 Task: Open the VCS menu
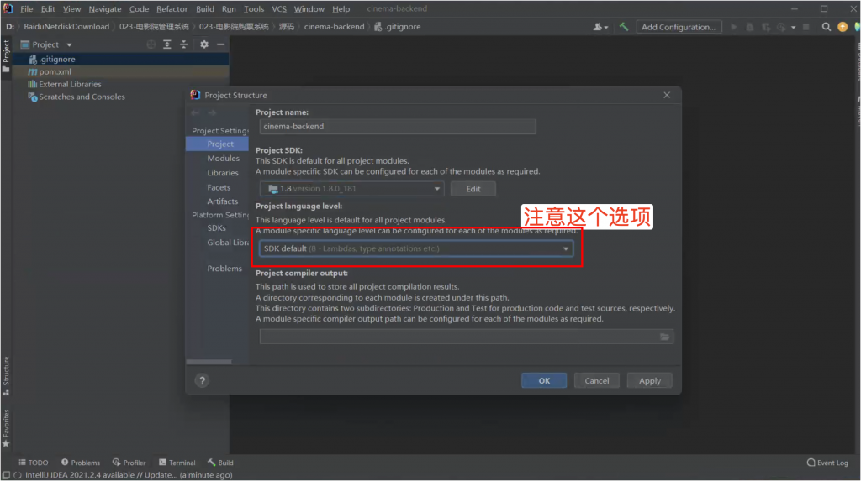279,8
